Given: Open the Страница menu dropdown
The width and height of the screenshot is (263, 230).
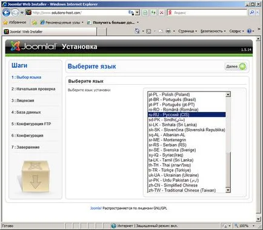Looking at the screenshot, I should click(x=187, y=31).
